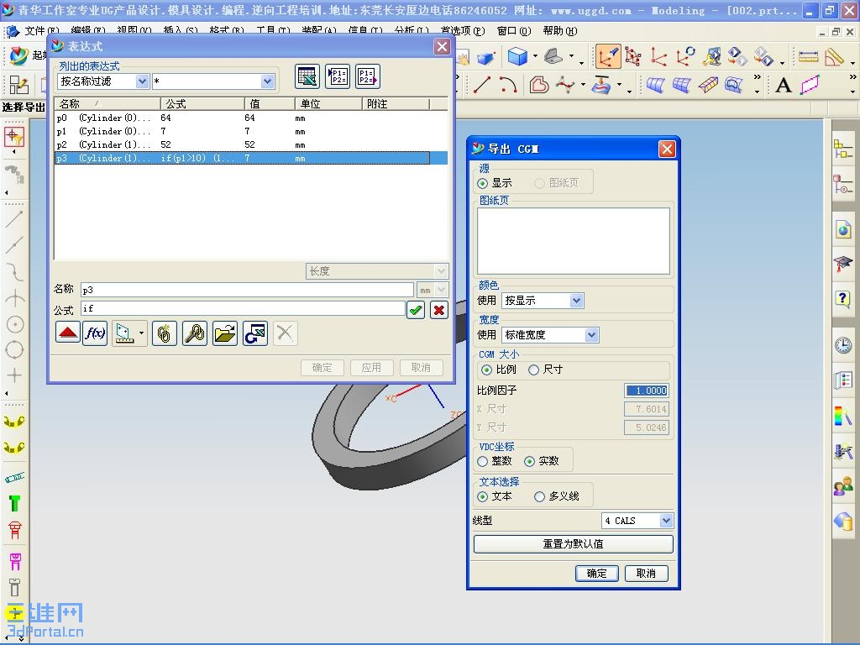Click the green T icon on left toolbar
The image size is (860, 645).
(x=15, y=503)
